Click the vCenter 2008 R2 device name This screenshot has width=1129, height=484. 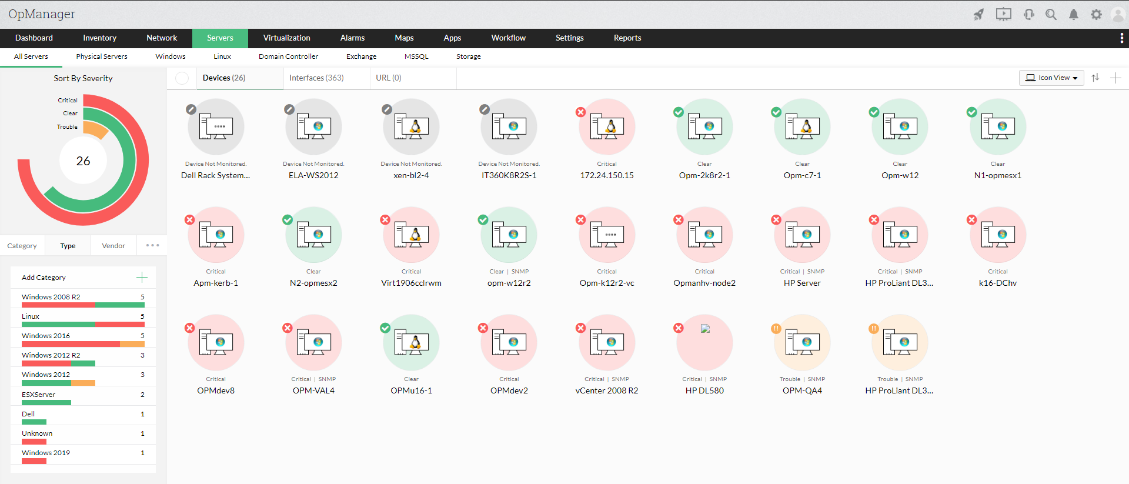(x=607, y=390)
